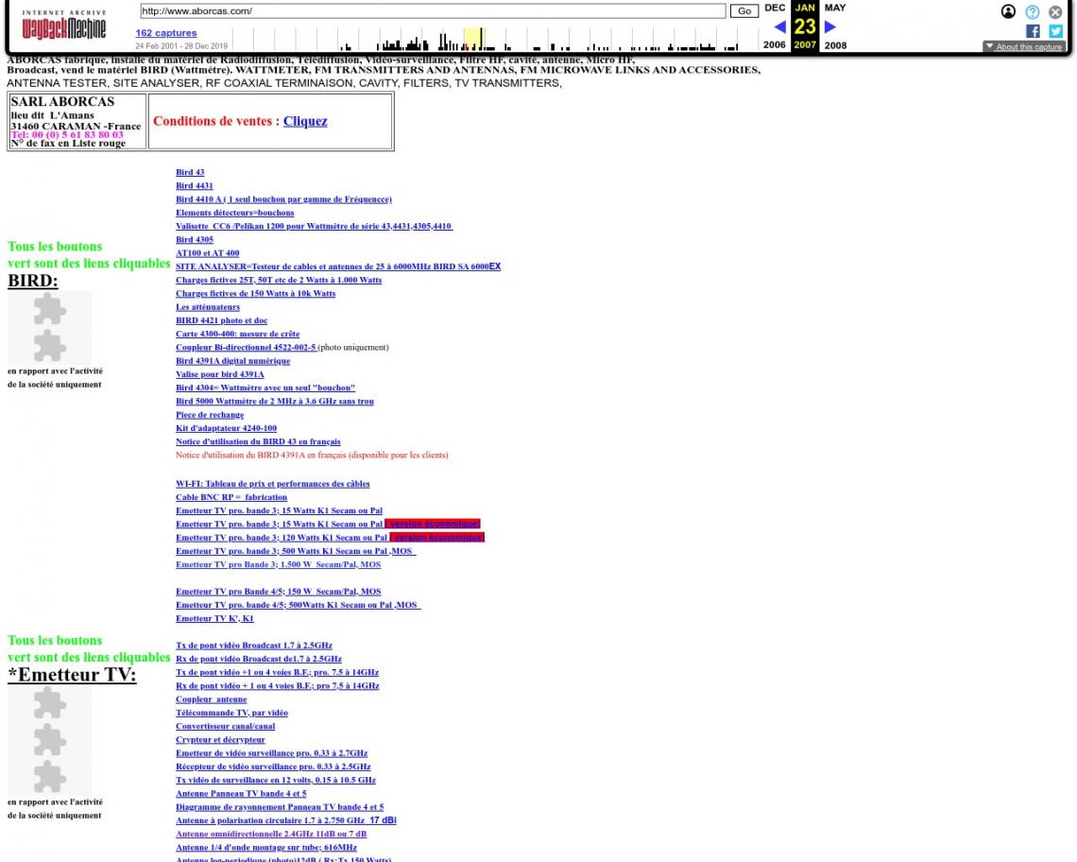
Task: Open Antenne 1/4 d'onde 616MHz link
Action: pos(266,848)
